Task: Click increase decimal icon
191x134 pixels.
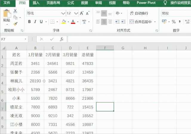Action: click(187, 22)
